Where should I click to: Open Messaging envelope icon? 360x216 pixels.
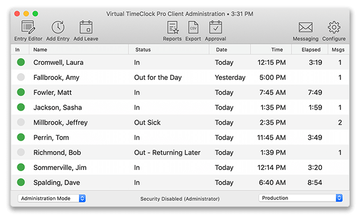305,28
